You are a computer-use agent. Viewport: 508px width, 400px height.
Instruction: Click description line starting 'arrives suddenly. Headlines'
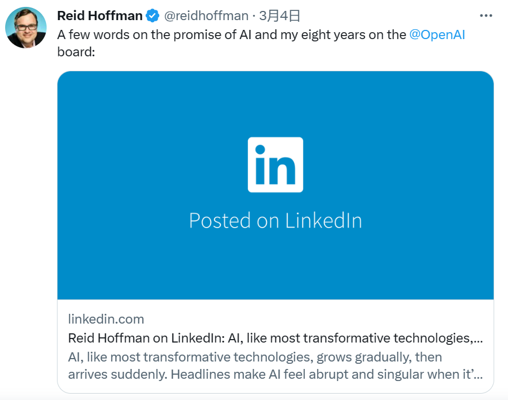275,375
